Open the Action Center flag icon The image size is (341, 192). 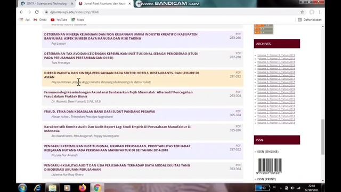(287, 188)
